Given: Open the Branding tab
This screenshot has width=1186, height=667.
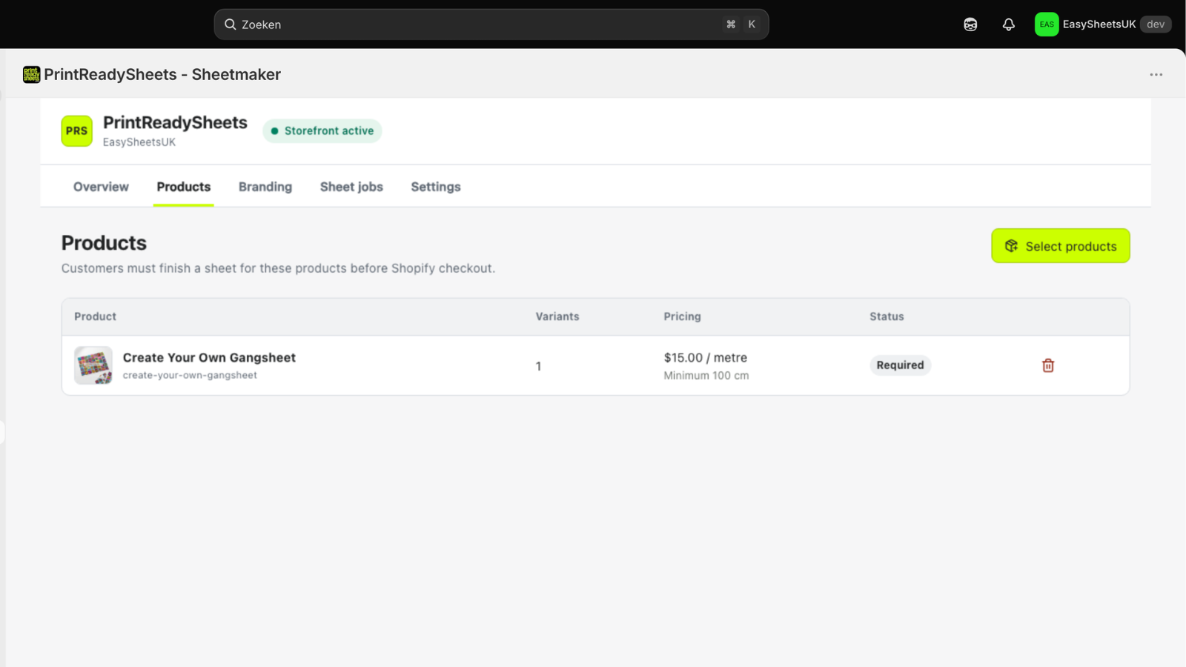Looking at the screenshot, I should 265,187.
